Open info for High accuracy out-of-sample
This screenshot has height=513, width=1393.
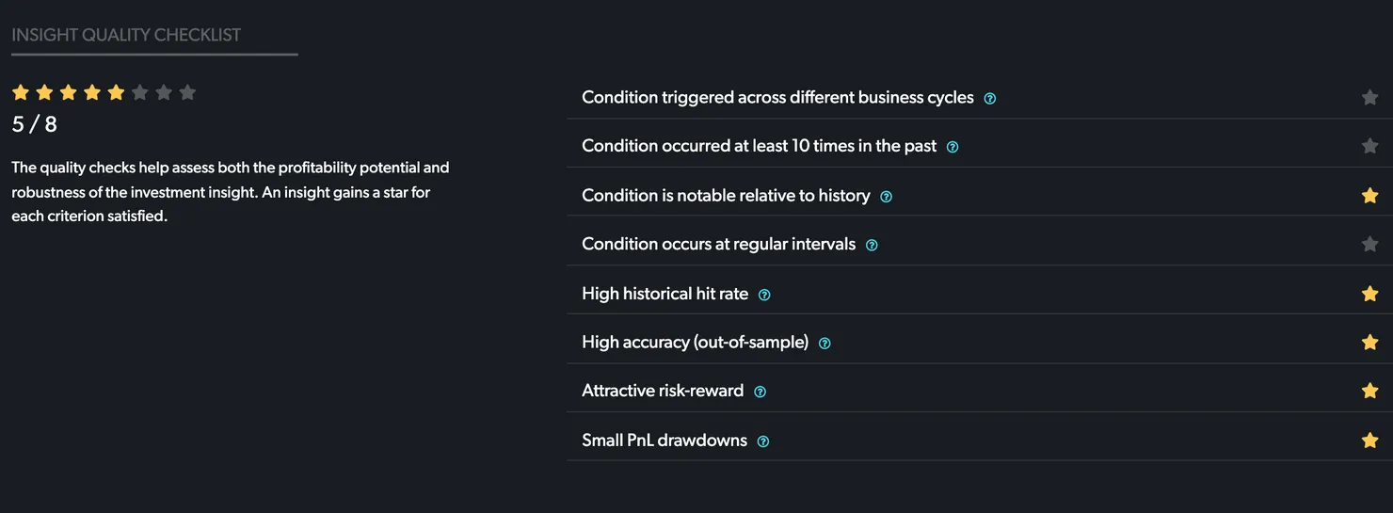tap(825, 344)
